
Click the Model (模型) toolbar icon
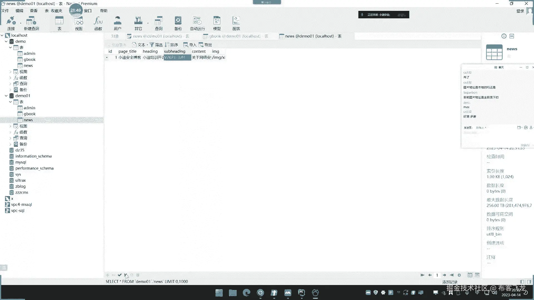pos(217,23)
